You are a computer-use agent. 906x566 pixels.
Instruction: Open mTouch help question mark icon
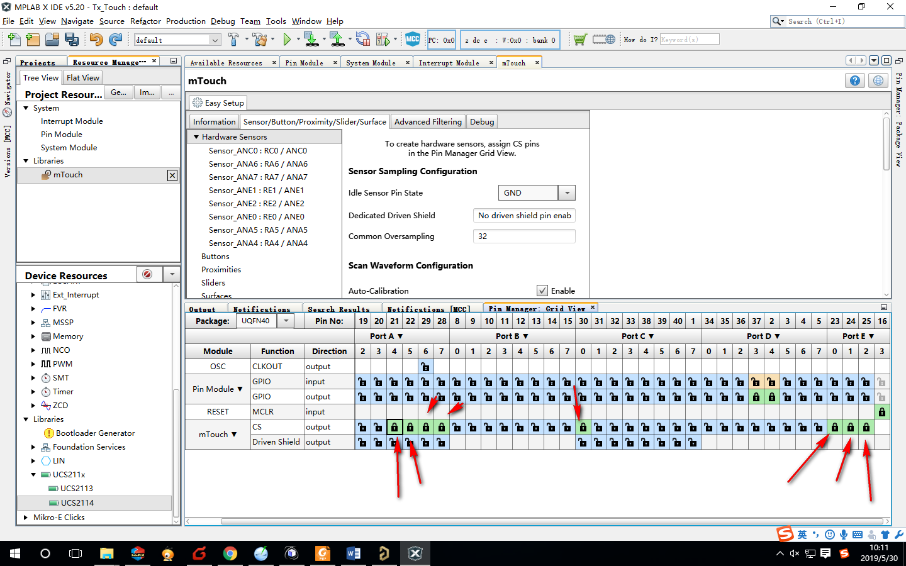point(855,80)
